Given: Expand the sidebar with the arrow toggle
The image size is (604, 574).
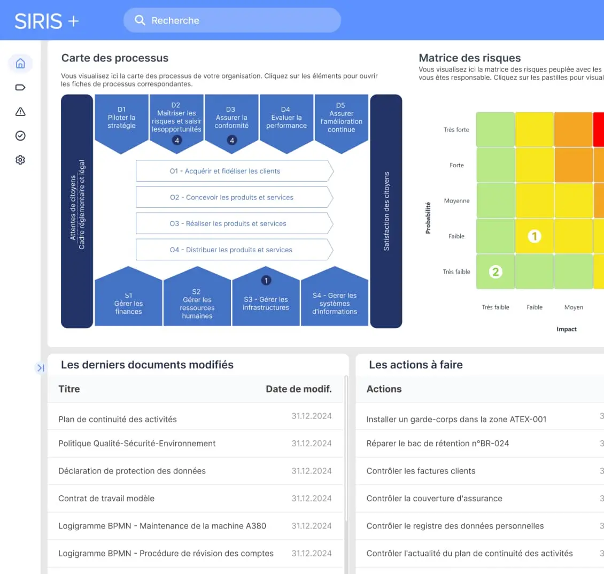Looking at the screenshot, I should (x=41, y=368).
